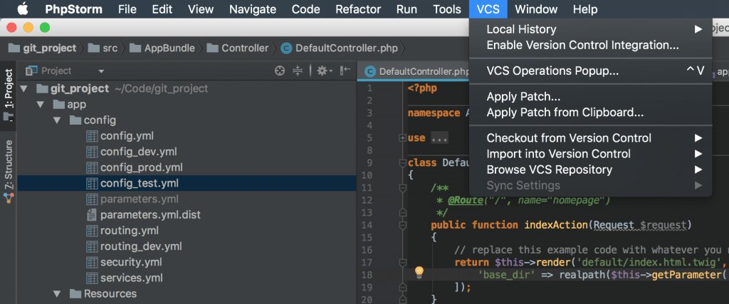
Task: Click the collapse all icon
Action: (298, 70)
